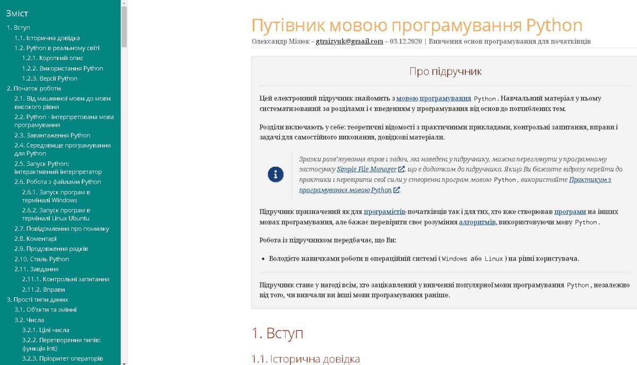Screen dimensions: 637x365
Task: Click main heading 1.1. Історична довідка
Action: [306, 359]
